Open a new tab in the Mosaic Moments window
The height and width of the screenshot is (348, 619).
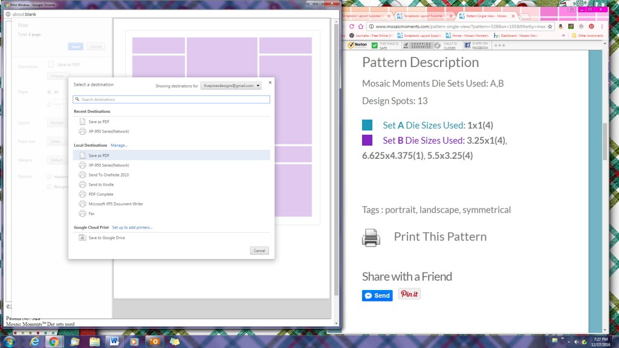coord(525,16)
